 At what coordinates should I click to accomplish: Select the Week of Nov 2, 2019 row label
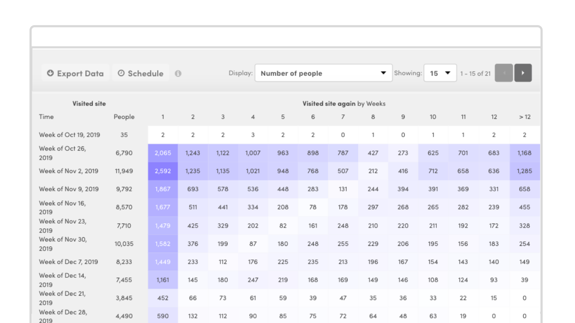click(x=68, y=171)
